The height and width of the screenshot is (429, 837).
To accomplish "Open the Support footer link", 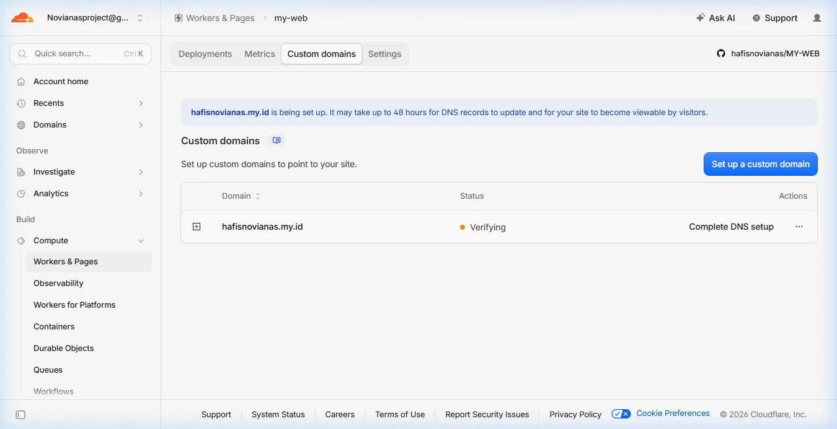I will click(x=216, y=414).
